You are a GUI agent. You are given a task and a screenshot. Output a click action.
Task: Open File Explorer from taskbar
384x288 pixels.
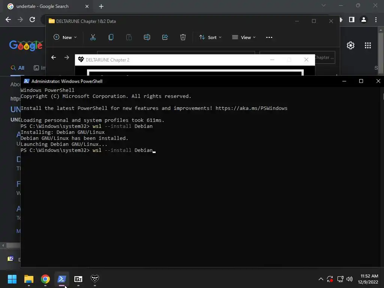tap(29, 279)
